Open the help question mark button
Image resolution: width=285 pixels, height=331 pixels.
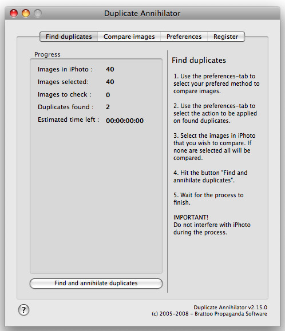click(x=23, y=310)
